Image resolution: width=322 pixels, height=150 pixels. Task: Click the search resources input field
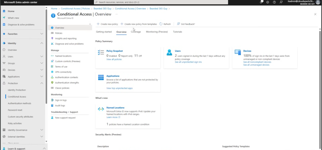point(161,2)
